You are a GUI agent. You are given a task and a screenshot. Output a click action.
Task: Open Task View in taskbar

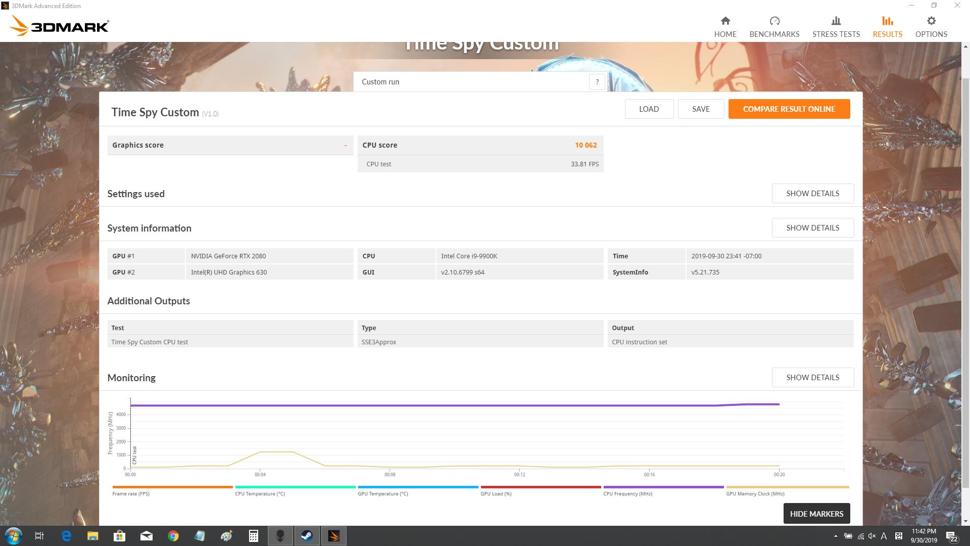39,536
